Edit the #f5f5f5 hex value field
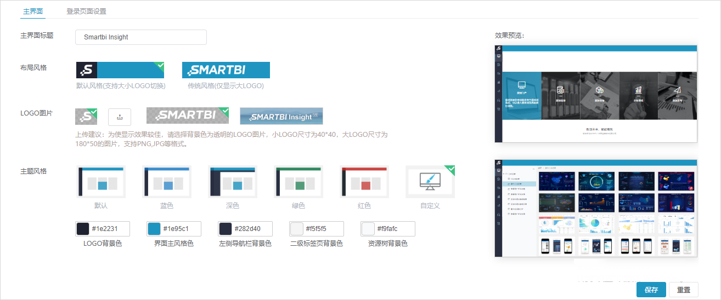Image resolution: width=721 pixels, height=300 pixels. tap(324, 229)
